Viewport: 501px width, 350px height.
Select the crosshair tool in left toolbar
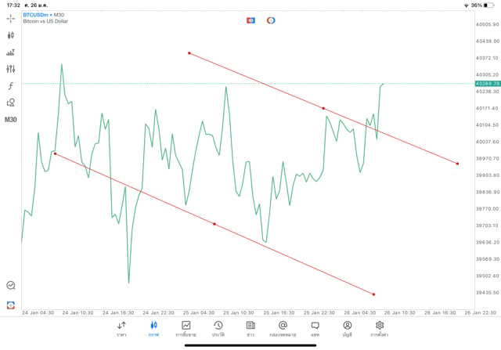pyautogui.click(x=11, y=17)
